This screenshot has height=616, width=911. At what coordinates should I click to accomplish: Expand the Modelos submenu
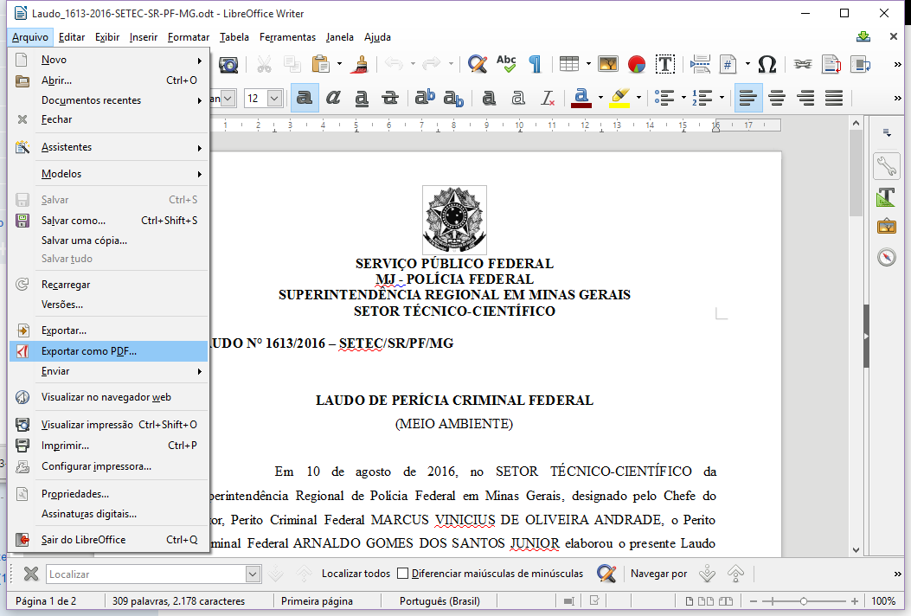pyautogui.click(x=109, y=174)
